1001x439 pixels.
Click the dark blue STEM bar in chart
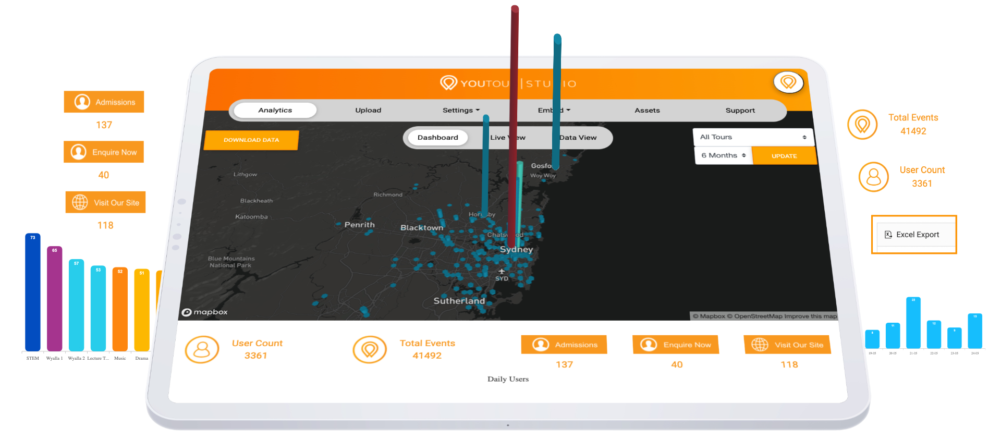pos(33,295)
